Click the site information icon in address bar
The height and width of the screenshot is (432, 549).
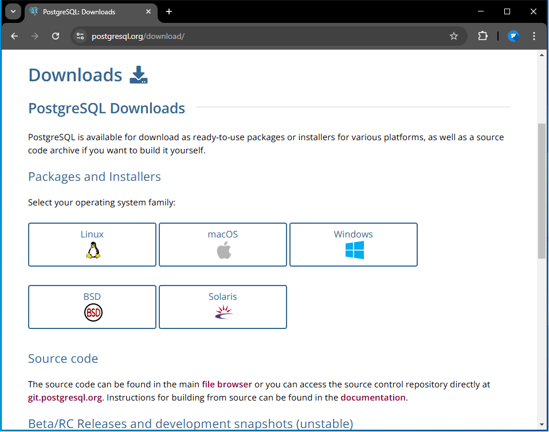[80, 36]
